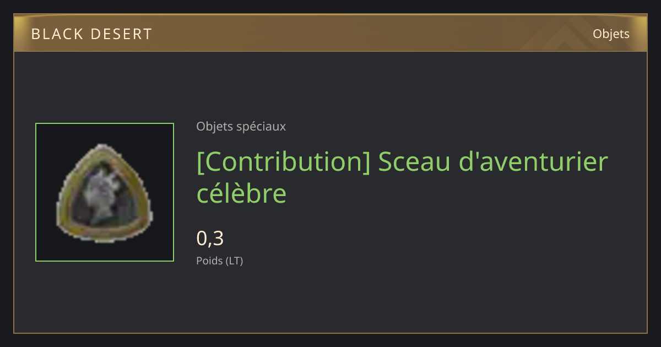Select the Objets spéciaux category label
The image size is (661, 347).
coord(241,126)
